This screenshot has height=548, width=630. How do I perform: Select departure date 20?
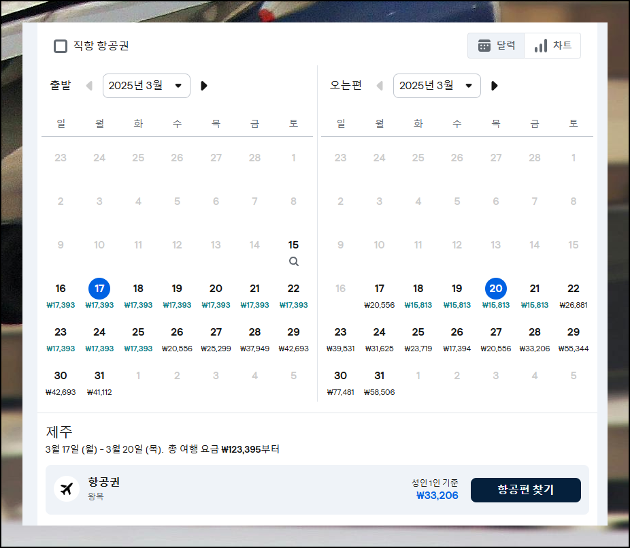[216, 295]
